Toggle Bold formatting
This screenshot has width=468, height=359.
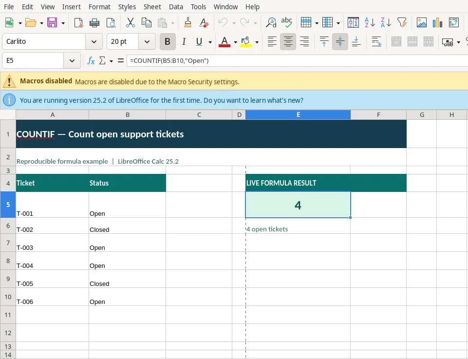coord(168,41)
